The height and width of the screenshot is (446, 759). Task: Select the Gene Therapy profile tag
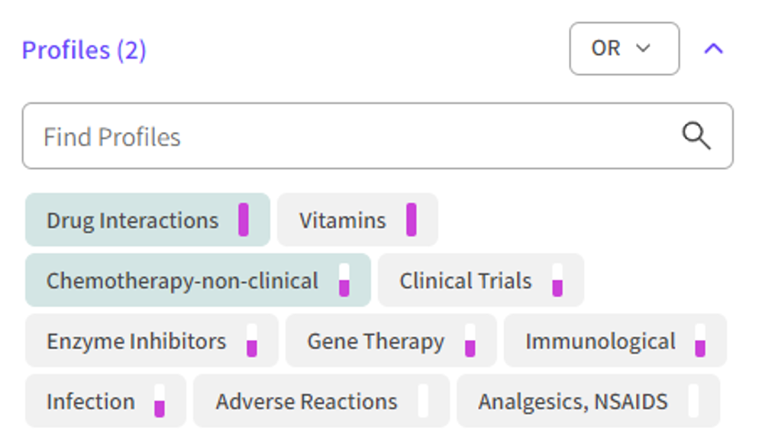coord(375,341)
